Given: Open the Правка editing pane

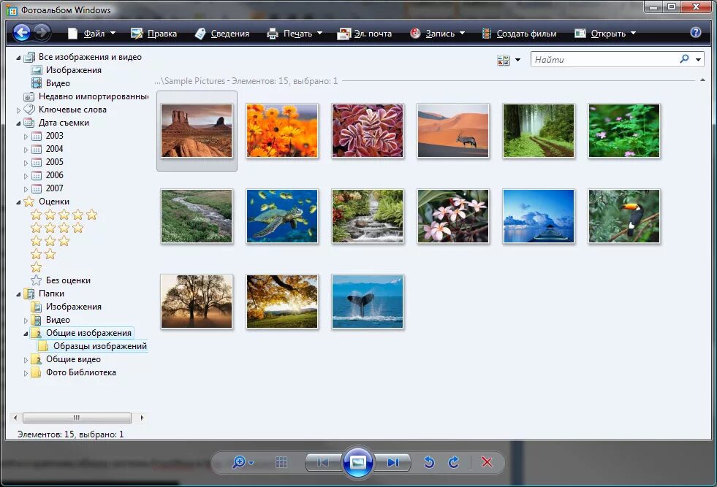Looking at the screenshot, I should (x=154, y=34).
